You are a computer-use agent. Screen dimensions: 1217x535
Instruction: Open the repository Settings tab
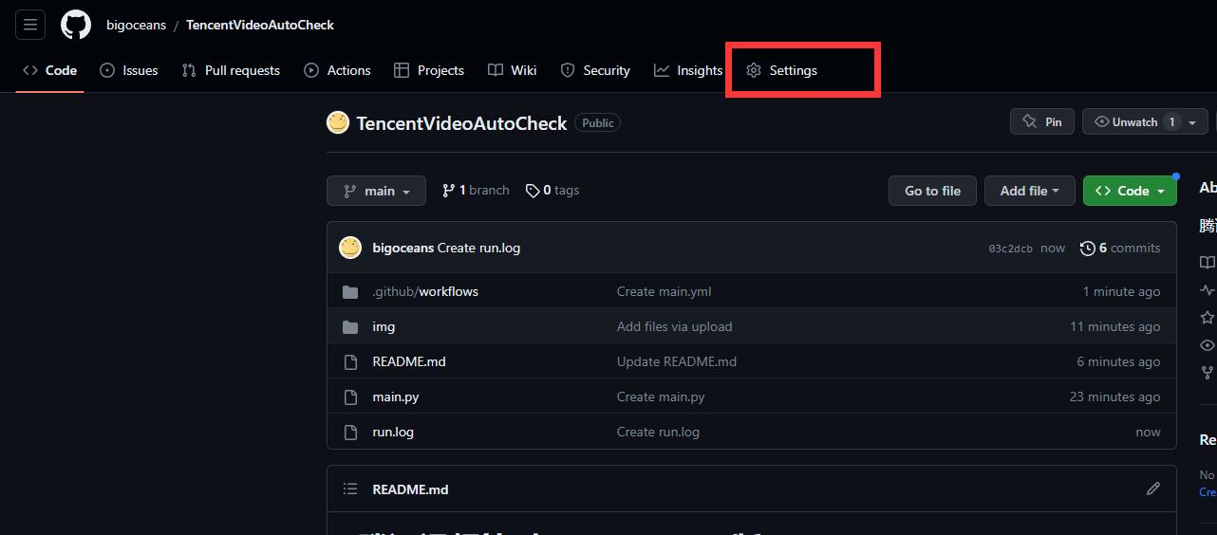click(x=781, y=70)
